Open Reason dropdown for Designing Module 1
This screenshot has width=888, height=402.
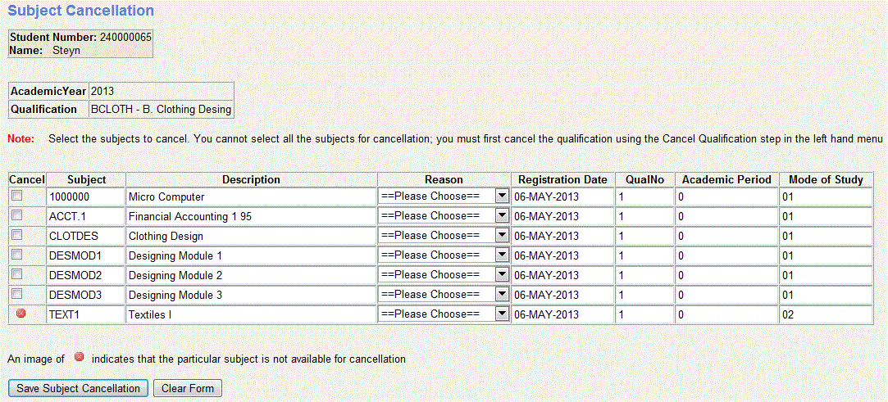coord(444,255)
